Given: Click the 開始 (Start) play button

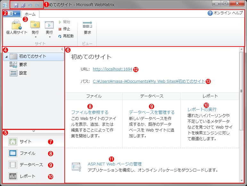Looking at the screenshot, I should [x=64, y=22].
